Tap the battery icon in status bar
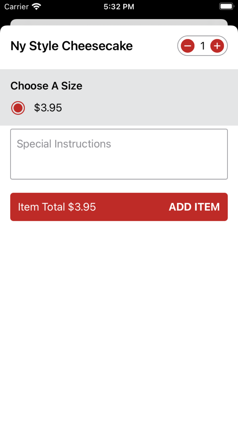Image resolution: width=238 pixels, height=423 pixels. [x=226, y=6]
